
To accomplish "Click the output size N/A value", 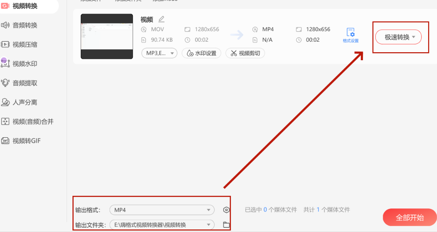I will pos(267,40).
